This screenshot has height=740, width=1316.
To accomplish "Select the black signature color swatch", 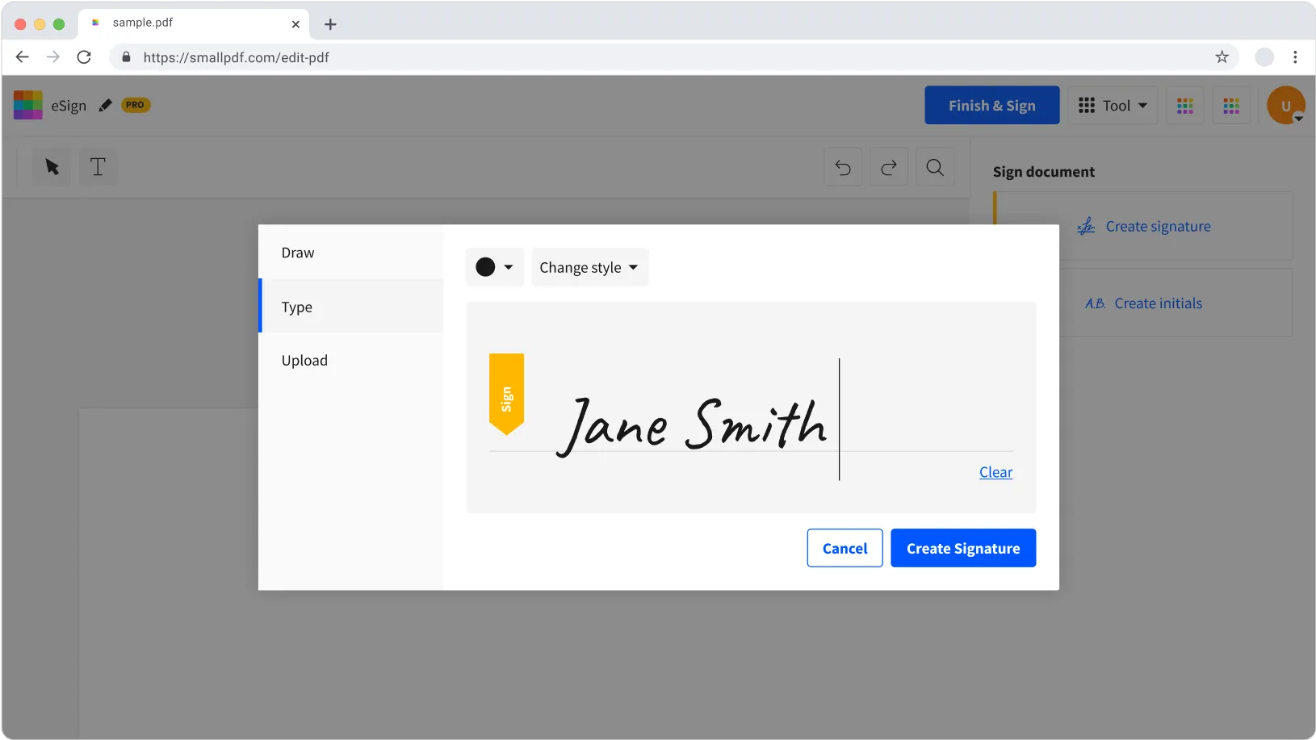I will click(x=487, y=266).
